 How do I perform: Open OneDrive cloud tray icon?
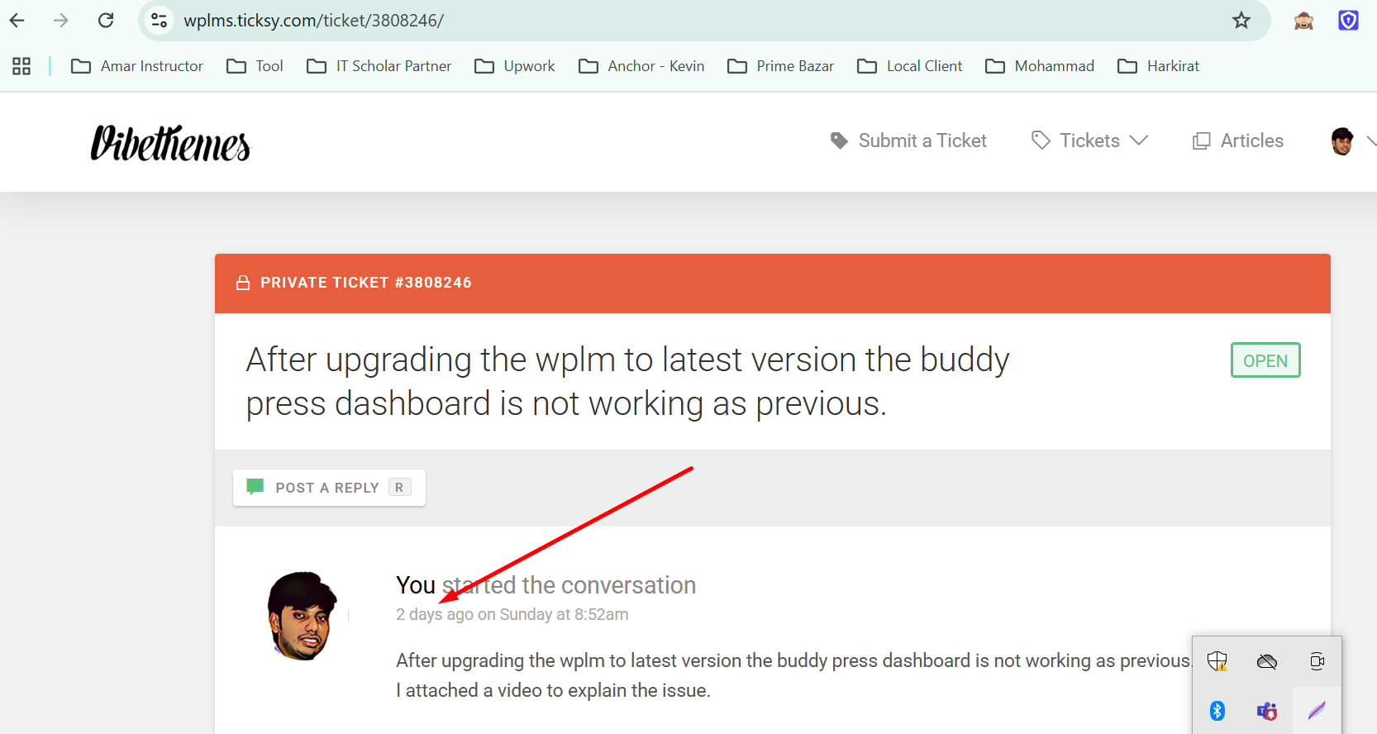coord(1267,661)
